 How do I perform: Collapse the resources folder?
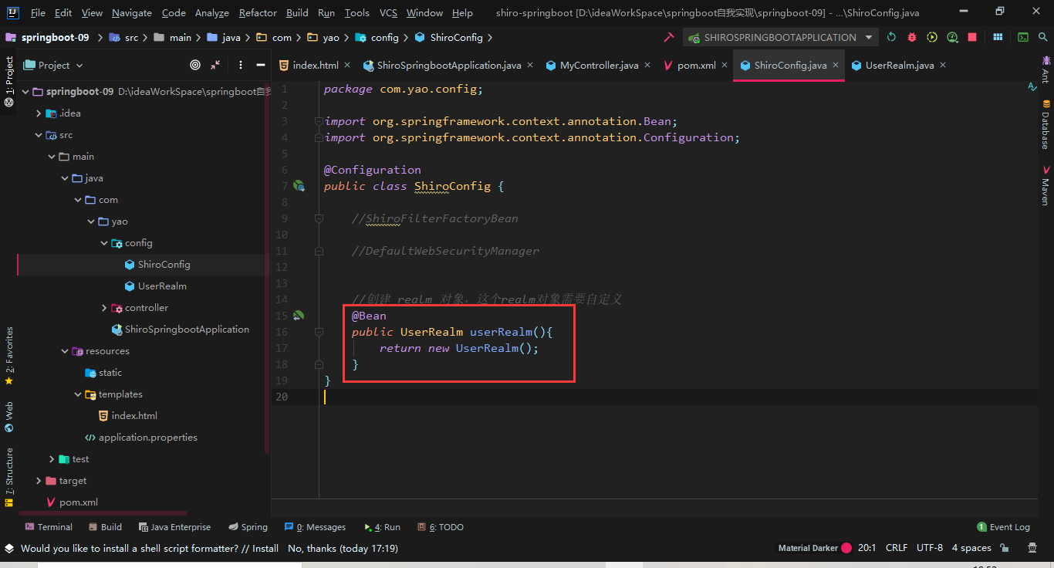tap(65, 351)
